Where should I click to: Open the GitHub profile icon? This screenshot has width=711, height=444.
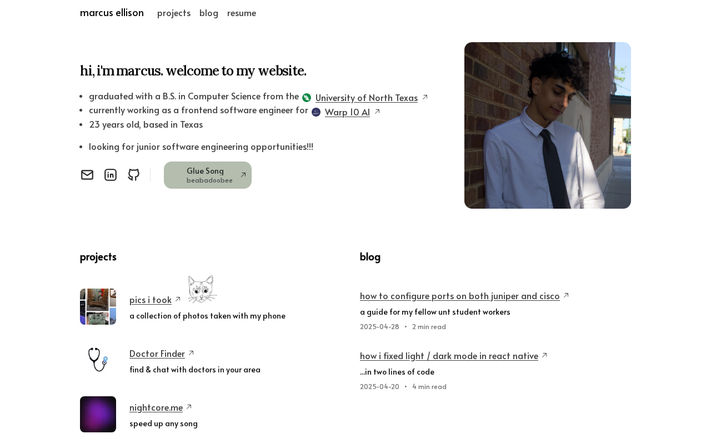(134, 175)
